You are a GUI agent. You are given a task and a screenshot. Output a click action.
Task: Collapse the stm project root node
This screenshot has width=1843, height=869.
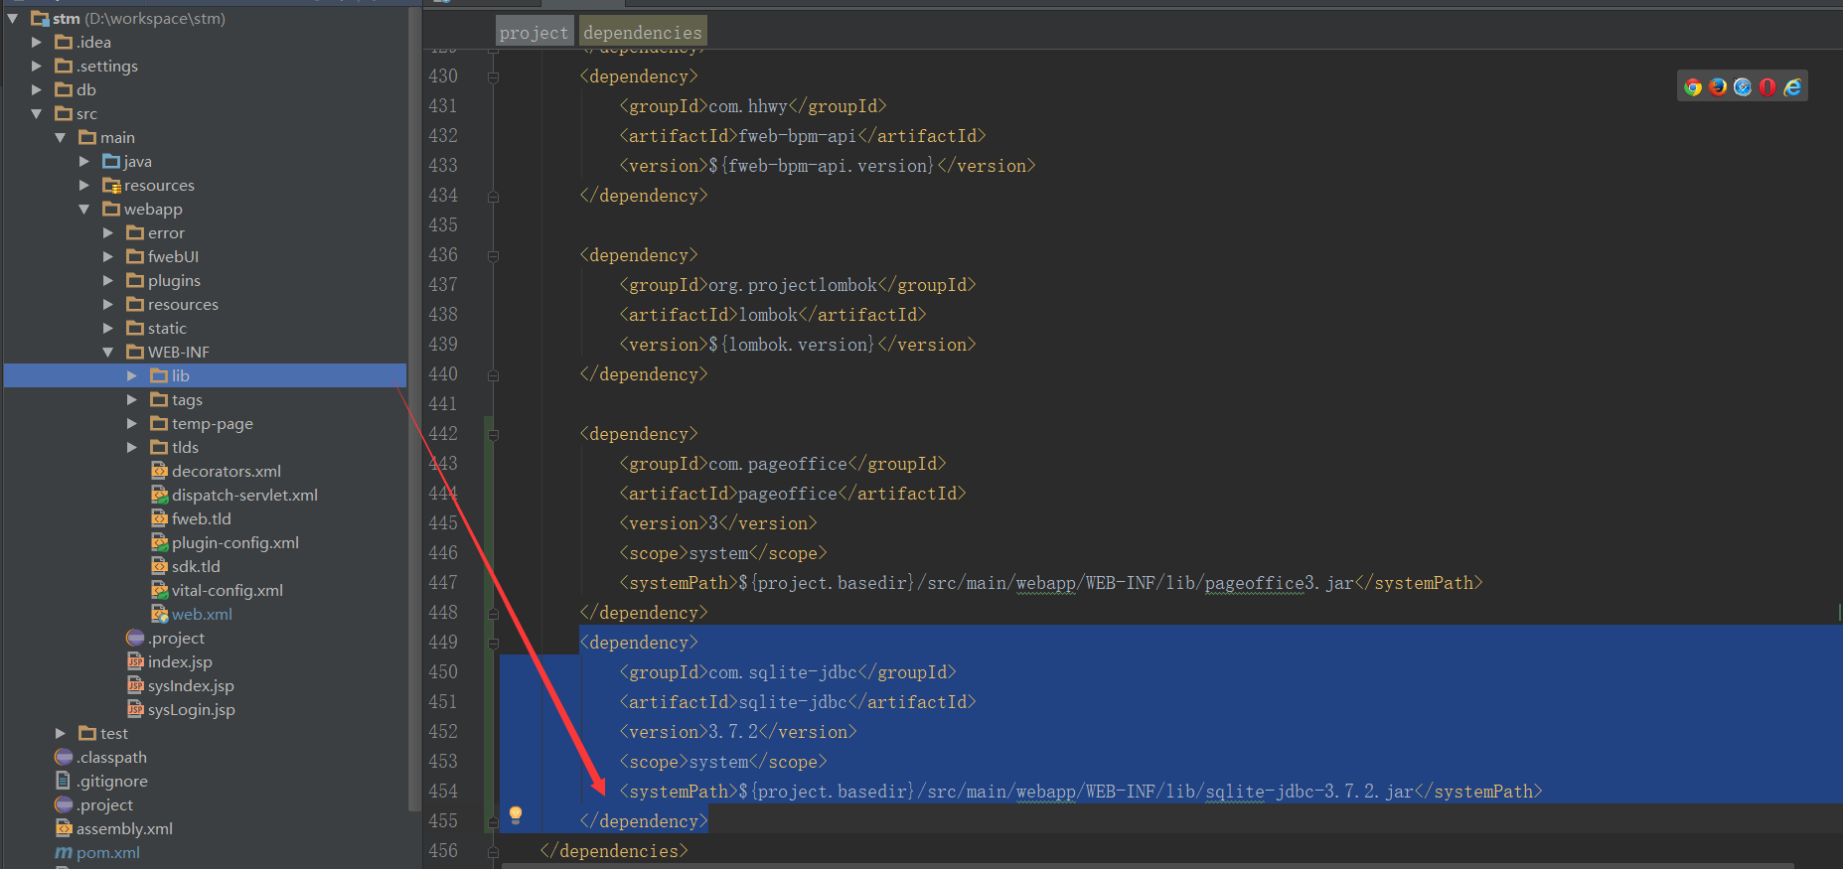[x=13, y=18]
